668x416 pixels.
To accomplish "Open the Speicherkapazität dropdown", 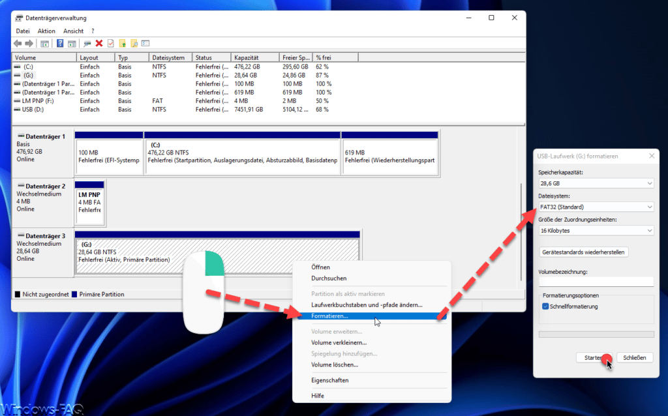I will tap(596, 183).
